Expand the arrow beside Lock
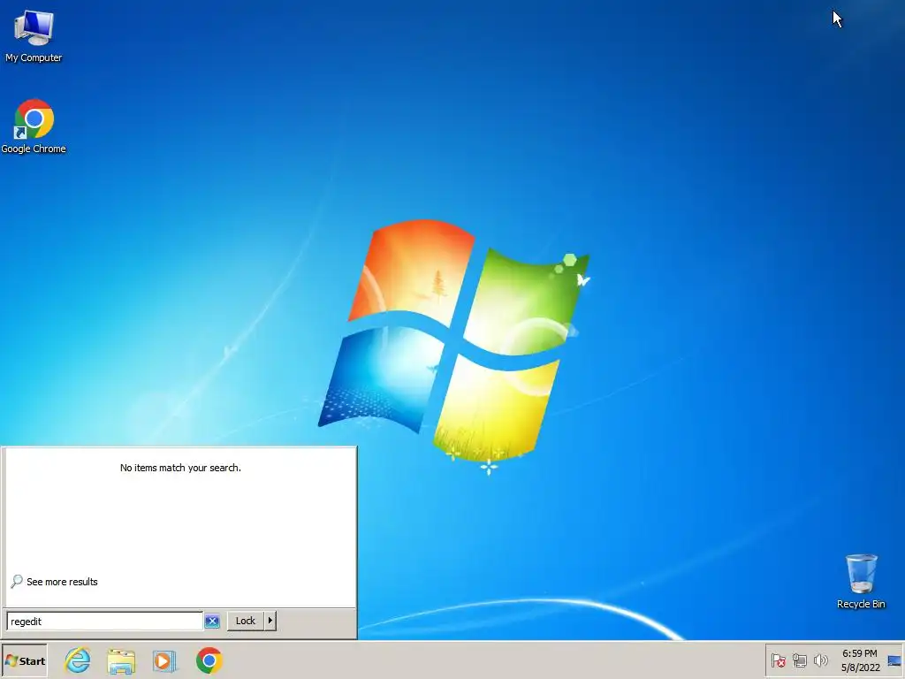Viewport: 905px width, 679px height. point(270,621)
